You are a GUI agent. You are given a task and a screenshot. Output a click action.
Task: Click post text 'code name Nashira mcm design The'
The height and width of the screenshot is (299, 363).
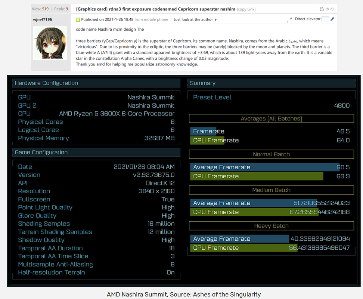click(x=110, y=30)
